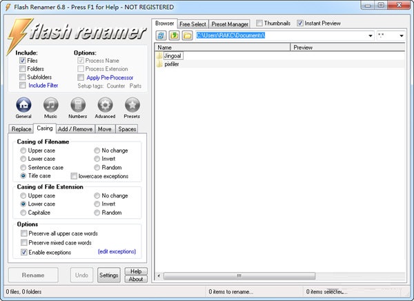Select the pixfiler folder name
This screenshot has height=301, width=414.
pos(172,64)
